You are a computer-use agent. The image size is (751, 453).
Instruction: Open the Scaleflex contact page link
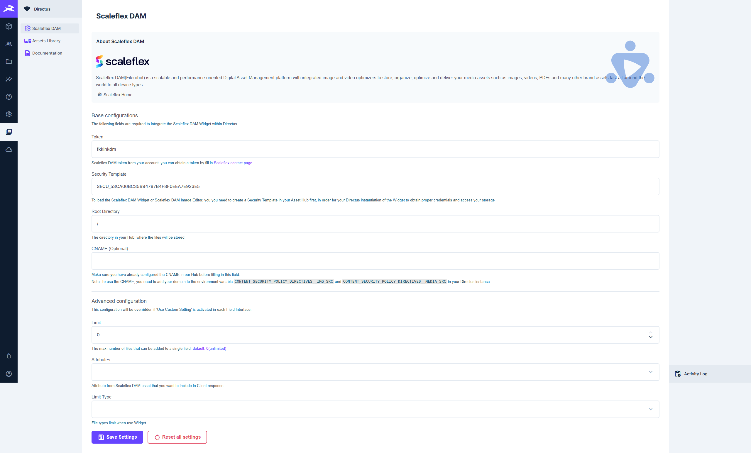233,163
